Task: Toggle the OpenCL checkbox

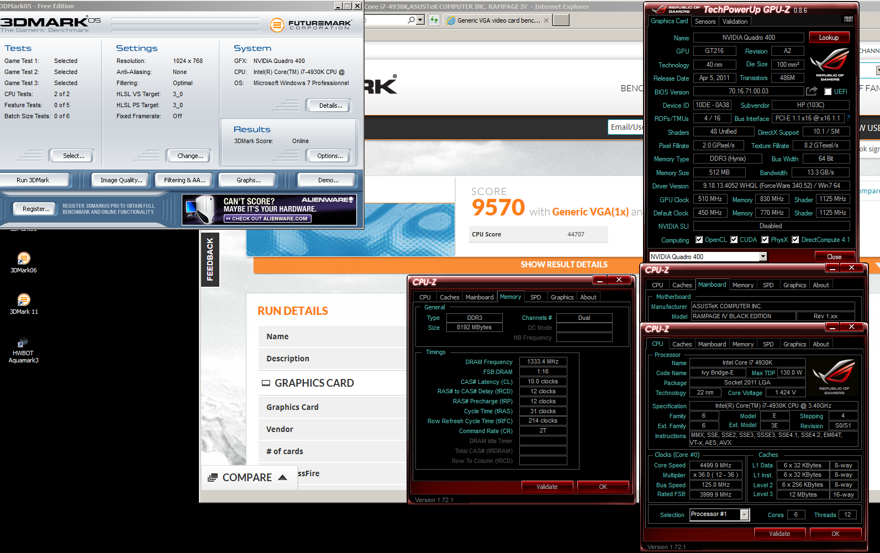Action: point(699,240)
